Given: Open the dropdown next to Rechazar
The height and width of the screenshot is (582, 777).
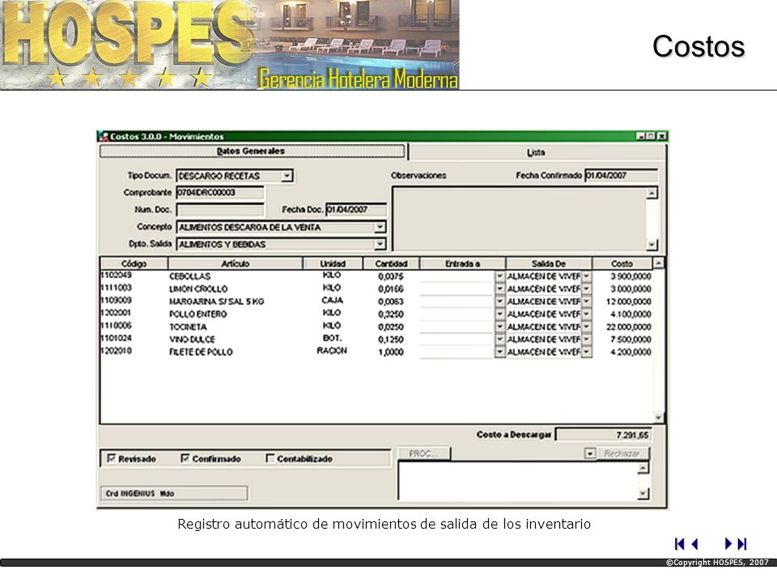Looking at the screenshot, I should pos(590,453).
